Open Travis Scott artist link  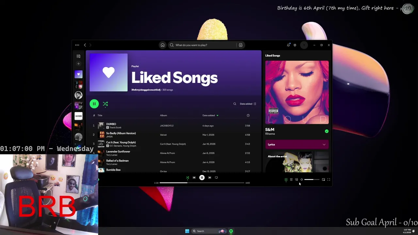pyautogui.click(x=115, y=128)
